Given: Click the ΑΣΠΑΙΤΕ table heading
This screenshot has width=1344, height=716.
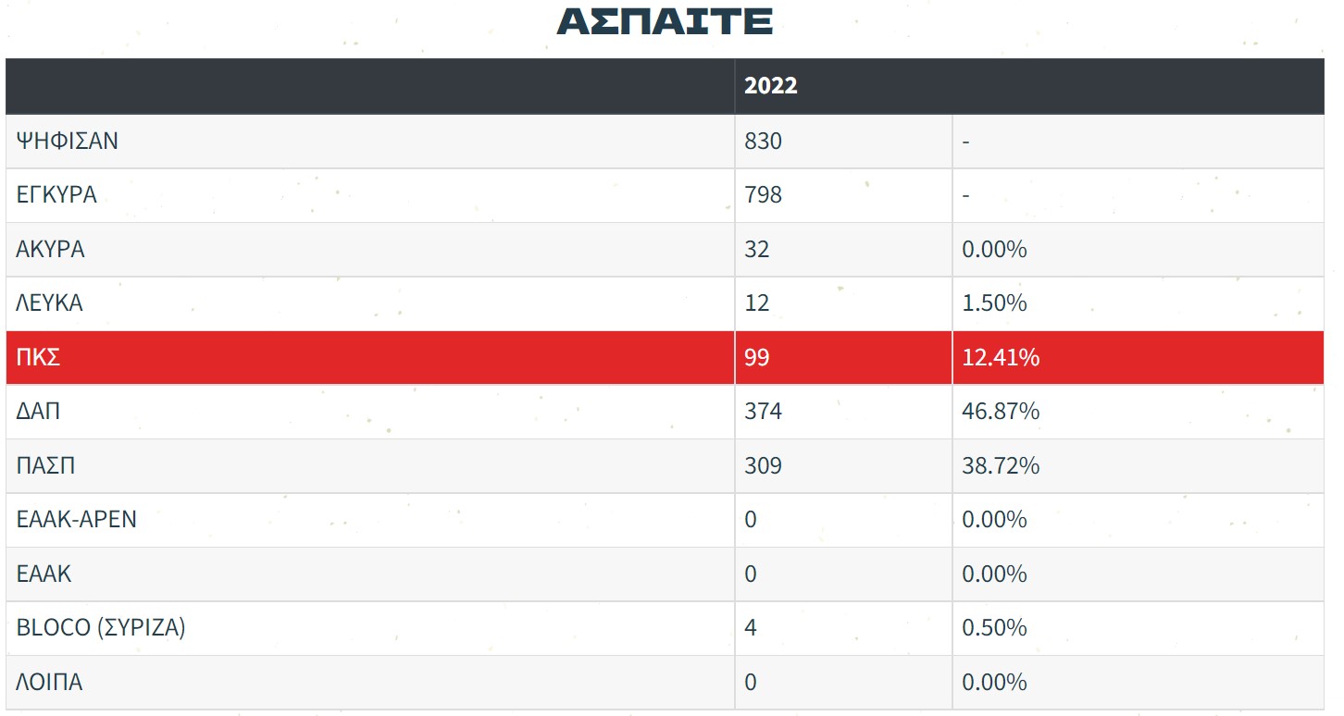Looking at the screenshot, I should 664,21.
